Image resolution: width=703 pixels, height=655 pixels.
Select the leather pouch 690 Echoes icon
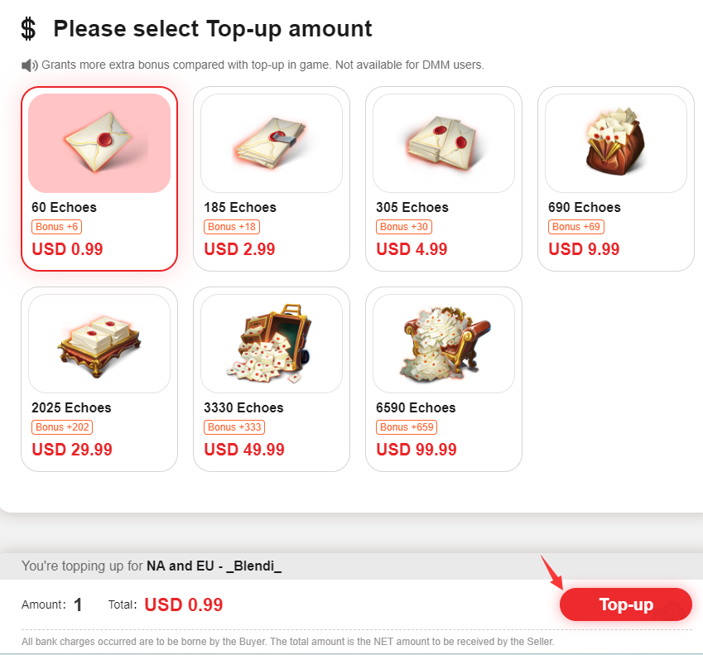point(615,143)
